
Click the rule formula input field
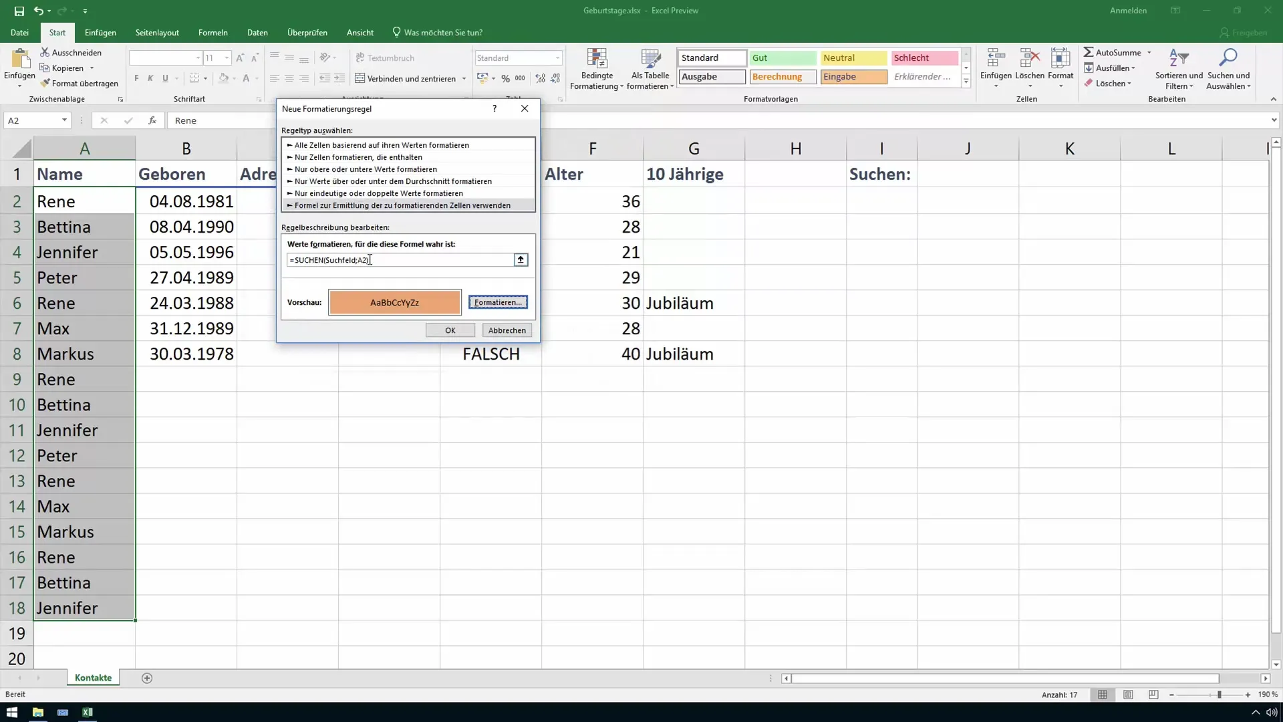[400, 259]
